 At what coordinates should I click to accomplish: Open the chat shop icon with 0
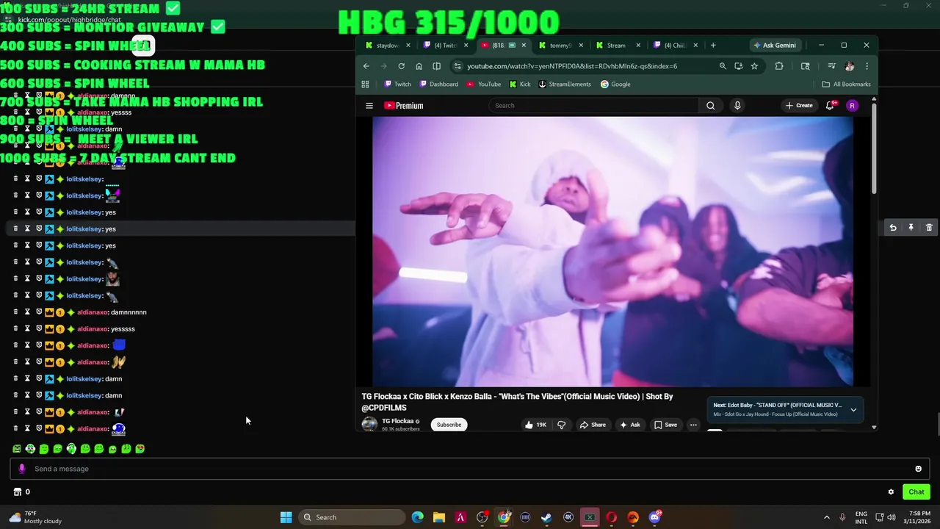[x=22, y=492]
